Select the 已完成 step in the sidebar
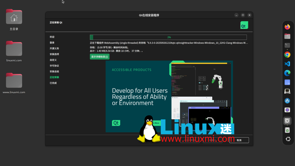Screen dimensions: 295x166 point(52,83)
